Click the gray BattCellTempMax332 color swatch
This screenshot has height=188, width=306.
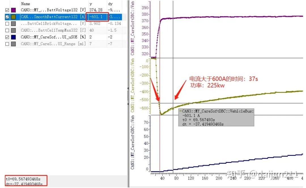tap(14, 31)
